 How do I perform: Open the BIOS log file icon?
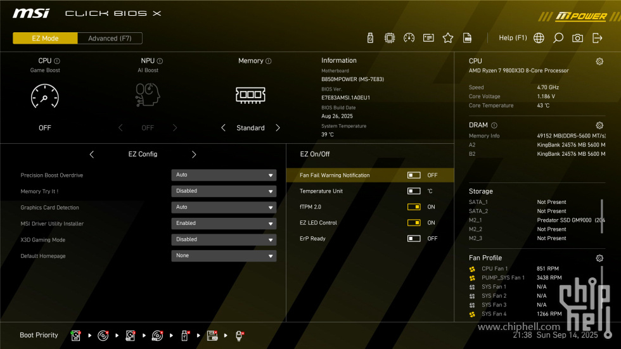point(468,38)
